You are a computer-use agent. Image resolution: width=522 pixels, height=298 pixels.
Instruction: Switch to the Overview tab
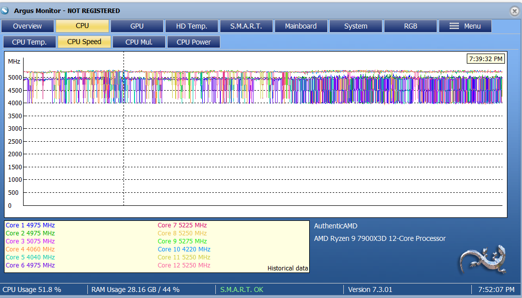coord(27,26)
